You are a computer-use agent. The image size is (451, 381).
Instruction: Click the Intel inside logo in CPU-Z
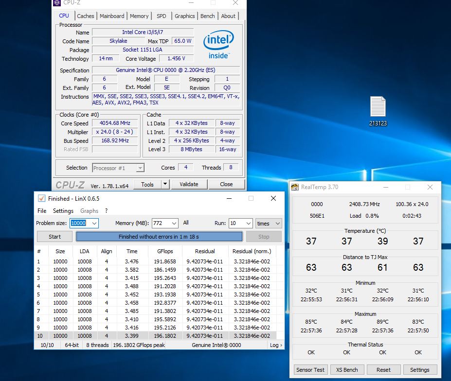218,45
